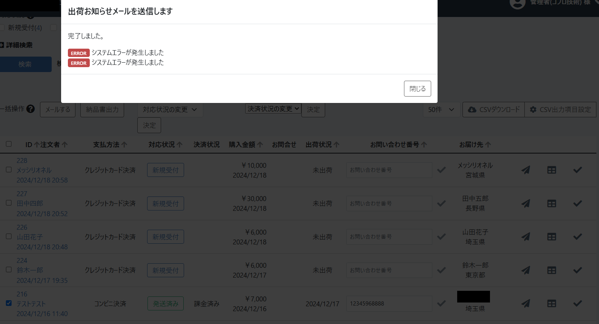This screenshot has width=599, height=324.
Task: Click tracking field containing 12345968888
Action: (x=389, y=304)
